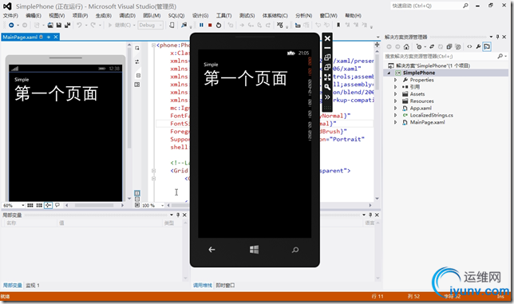Click the XAML editor vertical scrollbar down arrow

(377, 199)
